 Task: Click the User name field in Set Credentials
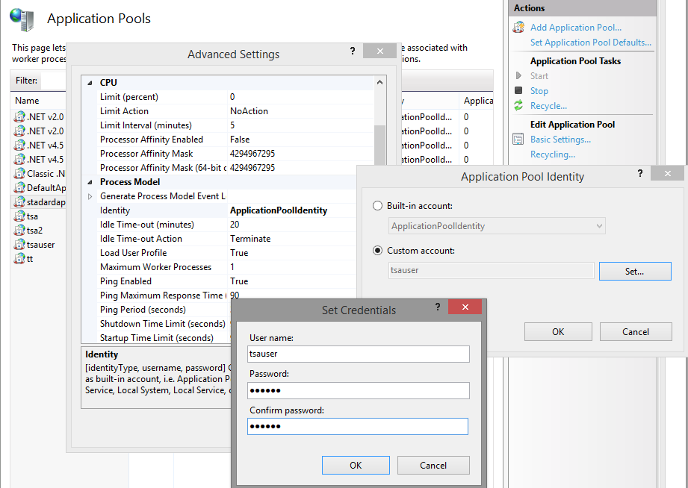pyautogui.click(x=358, y=354)
